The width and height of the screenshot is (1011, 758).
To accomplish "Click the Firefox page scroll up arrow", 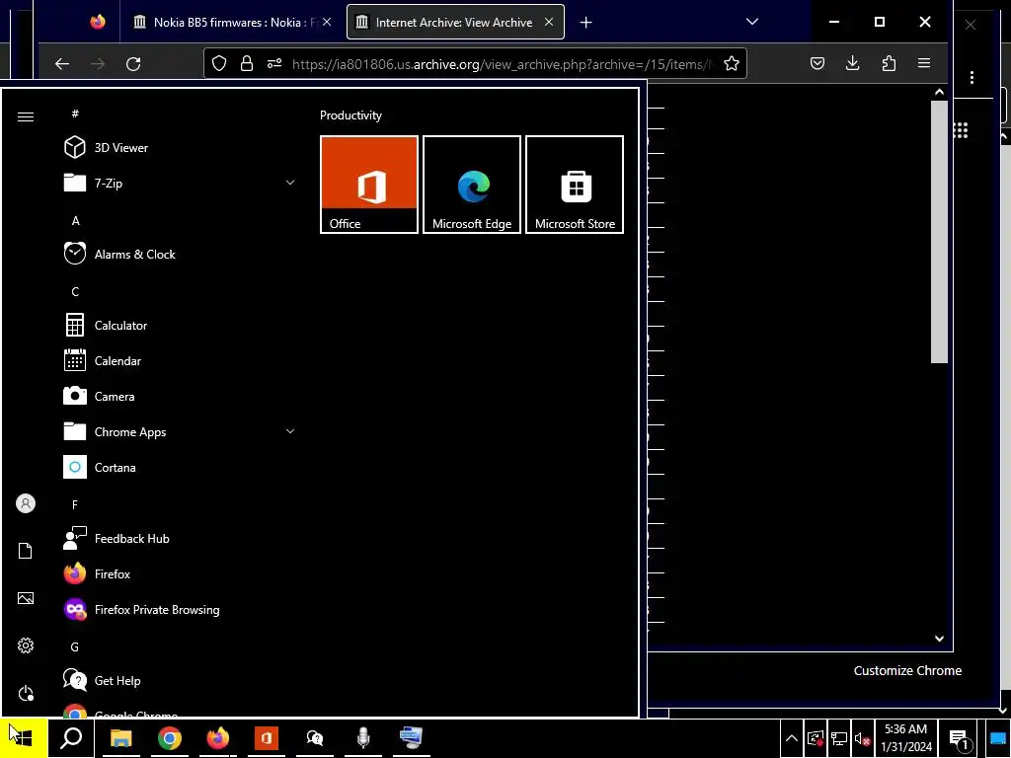I will 940,92.
